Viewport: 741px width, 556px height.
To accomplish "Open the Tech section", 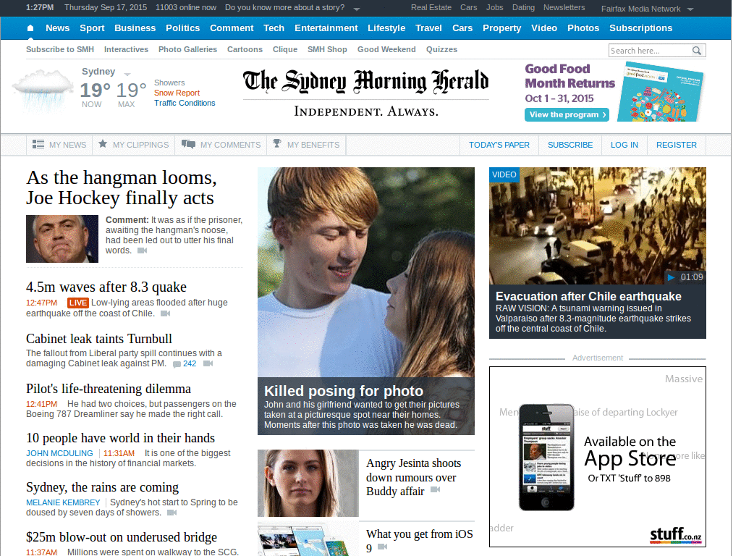I will tap(274, 28).
